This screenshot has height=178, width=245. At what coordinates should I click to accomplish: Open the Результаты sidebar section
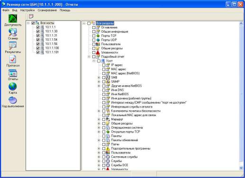[x=13, y=47]
